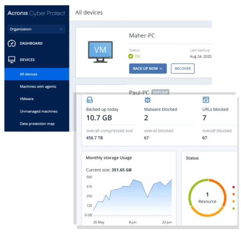Click the 1 Resource donut chart center
The width and height of the screenshot is (241, 241).
tap(207, 198)
